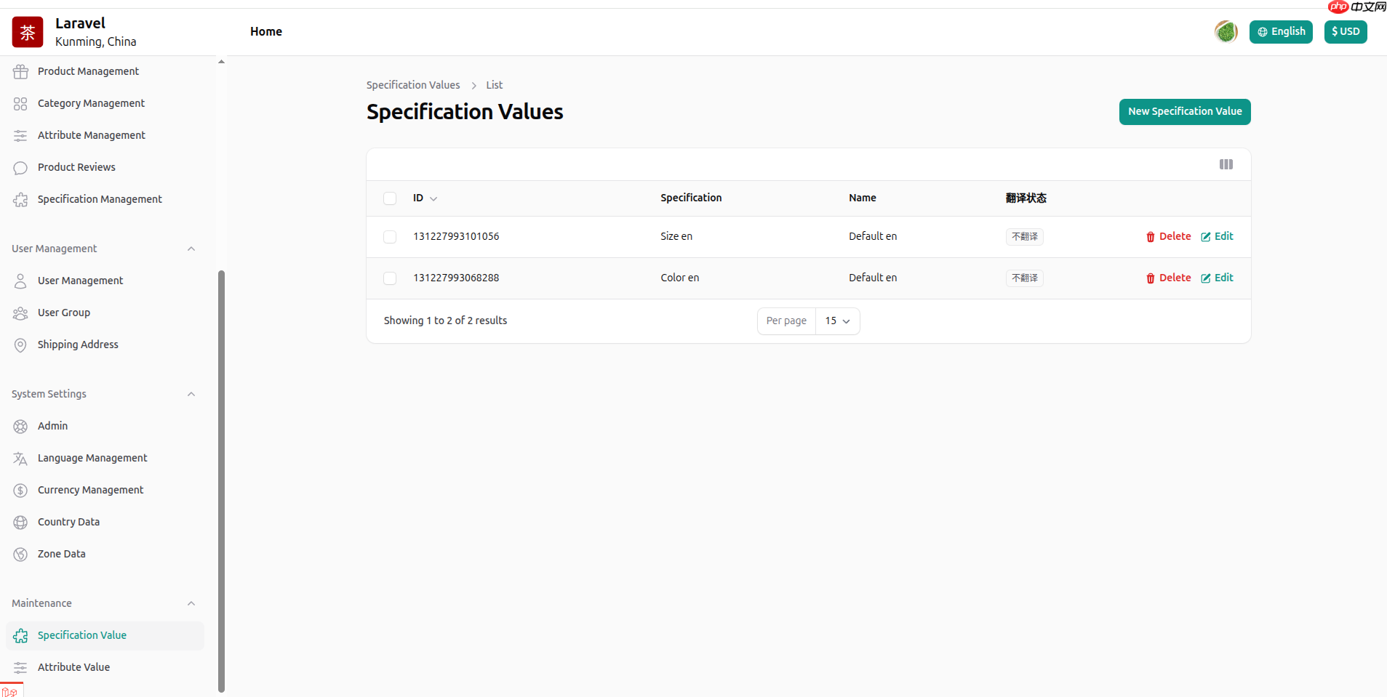The width and height of the screenshot is (1387, 697).
Task: Click the Language Management translate icon
Action: click(20, 458)
